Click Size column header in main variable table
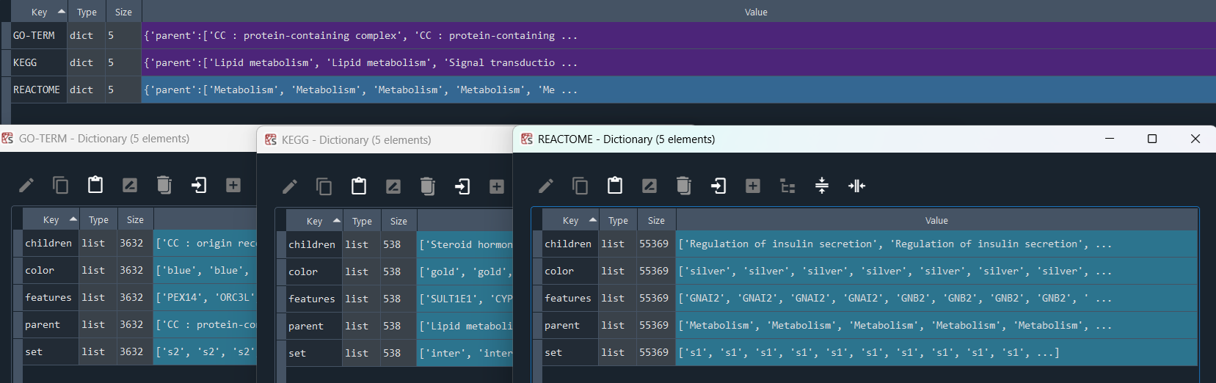Image resolution: width=1216 pixels, height=383 pixels. tap(123, 12)
